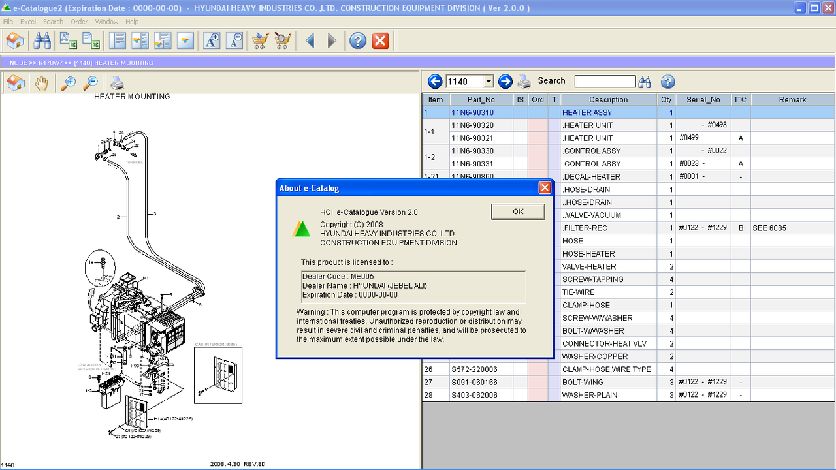
Task: Click the help icon in parts list toolbar
Action: [x=667, y=82]
